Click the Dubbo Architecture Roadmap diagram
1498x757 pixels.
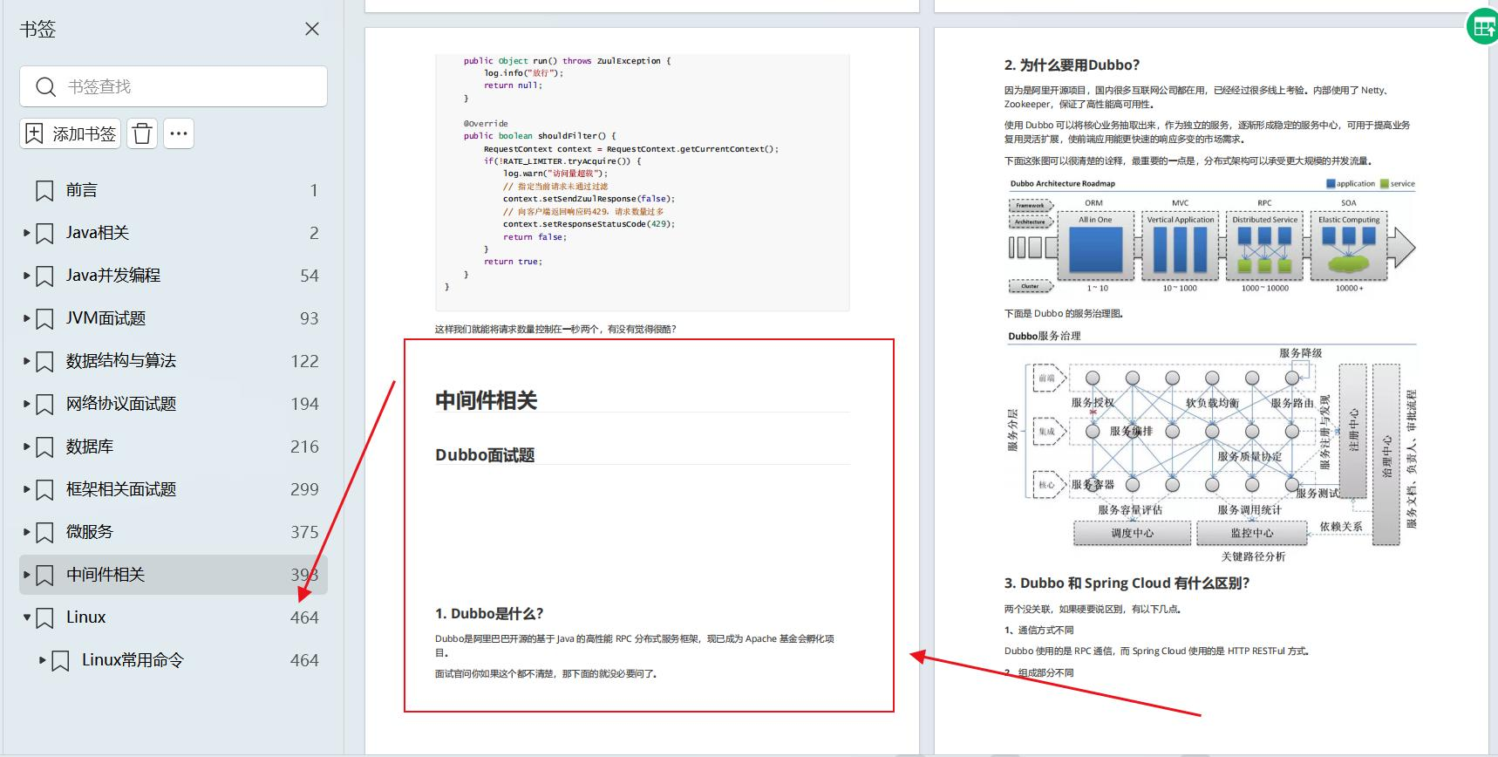tap(1212, 236)
